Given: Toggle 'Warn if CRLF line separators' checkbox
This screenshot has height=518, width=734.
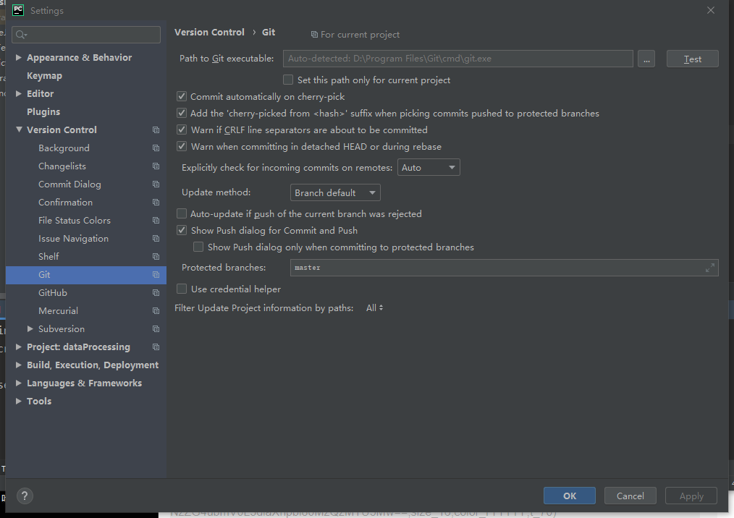Looking at the screenshot, I should click(x=182, y=129).
